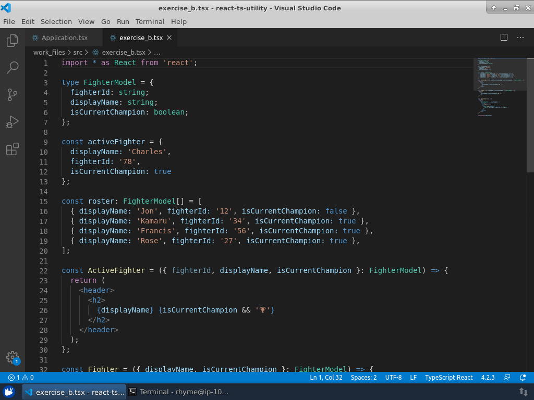
Task: Expand the breadcrumb ellipsis symbol segment
Action: pyautogui.click(x=157, y=53)
